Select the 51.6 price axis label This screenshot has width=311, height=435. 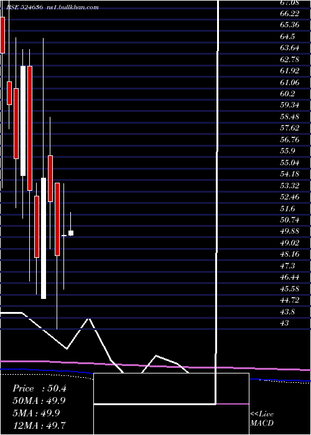(287, 209)
